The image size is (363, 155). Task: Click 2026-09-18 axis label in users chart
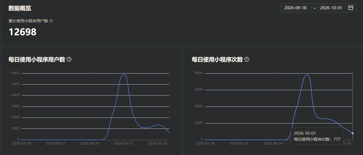(22, 143)
